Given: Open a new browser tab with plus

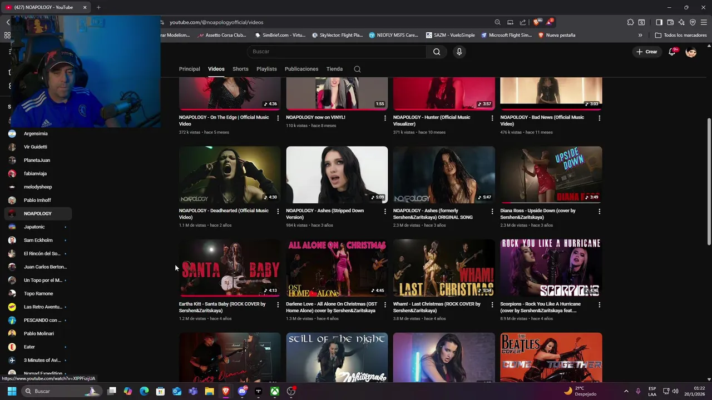Looking at the screenshot, I should pos(98,7).
